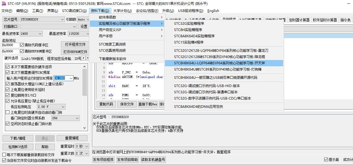Select STC15实验箱4程序 submenu item
353x165 pixels.
pos(224,42)
